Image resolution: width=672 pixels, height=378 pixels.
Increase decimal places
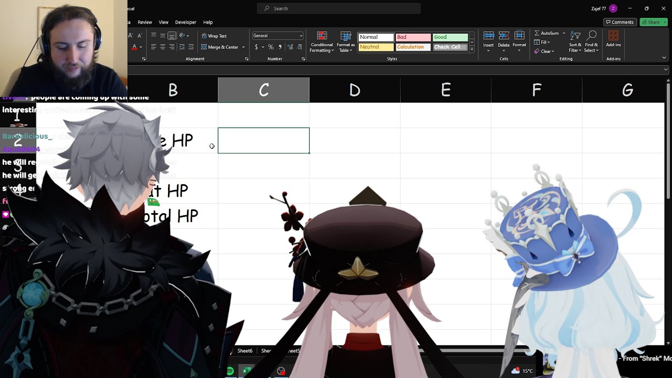(289, 47)
